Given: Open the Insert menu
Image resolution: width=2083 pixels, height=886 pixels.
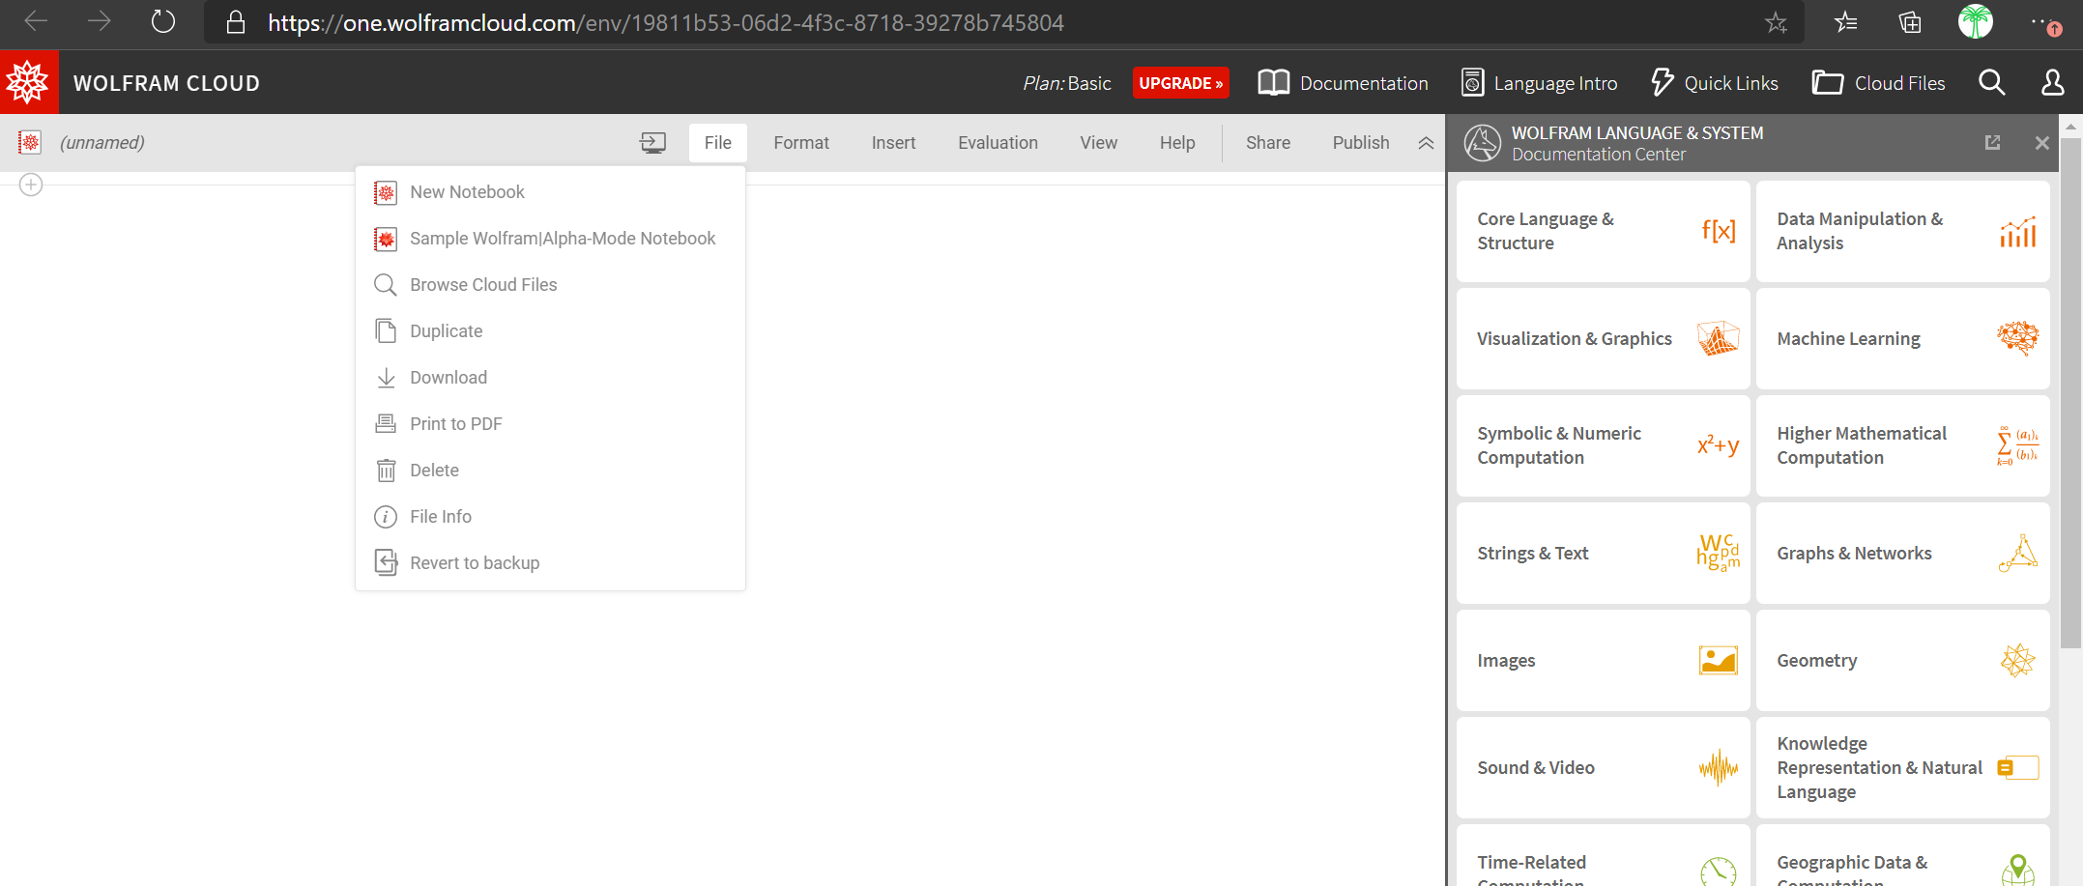Looking at the screenshot, I should click(x=893, y=143).
